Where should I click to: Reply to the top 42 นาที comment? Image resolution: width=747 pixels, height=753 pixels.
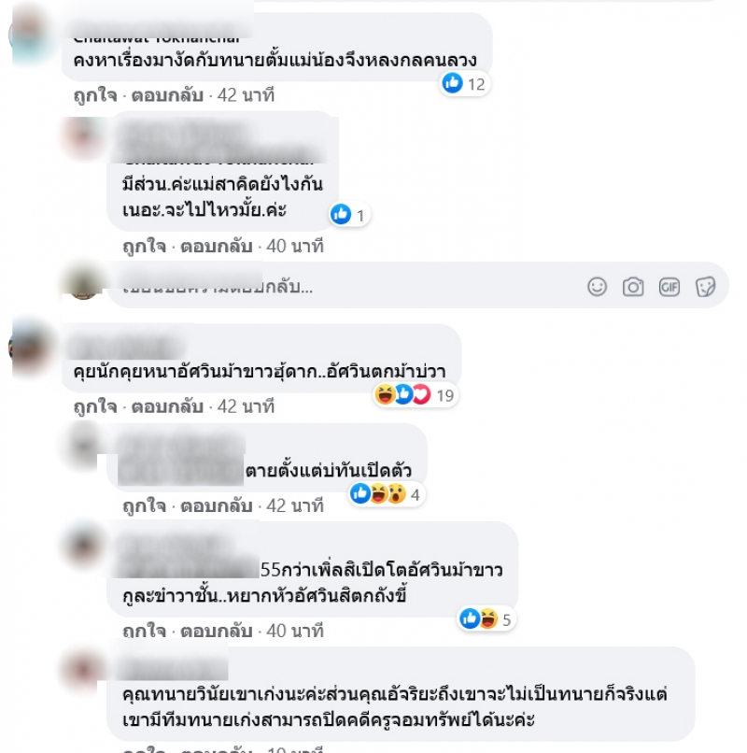[167, 95]
